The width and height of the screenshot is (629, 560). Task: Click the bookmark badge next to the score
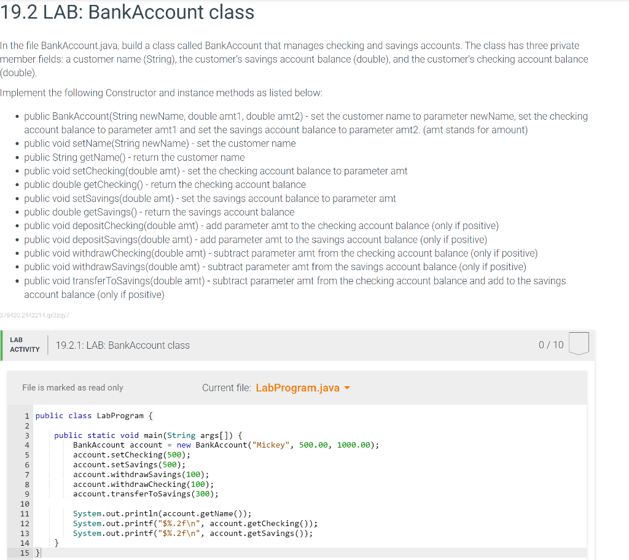pos(578,344)
